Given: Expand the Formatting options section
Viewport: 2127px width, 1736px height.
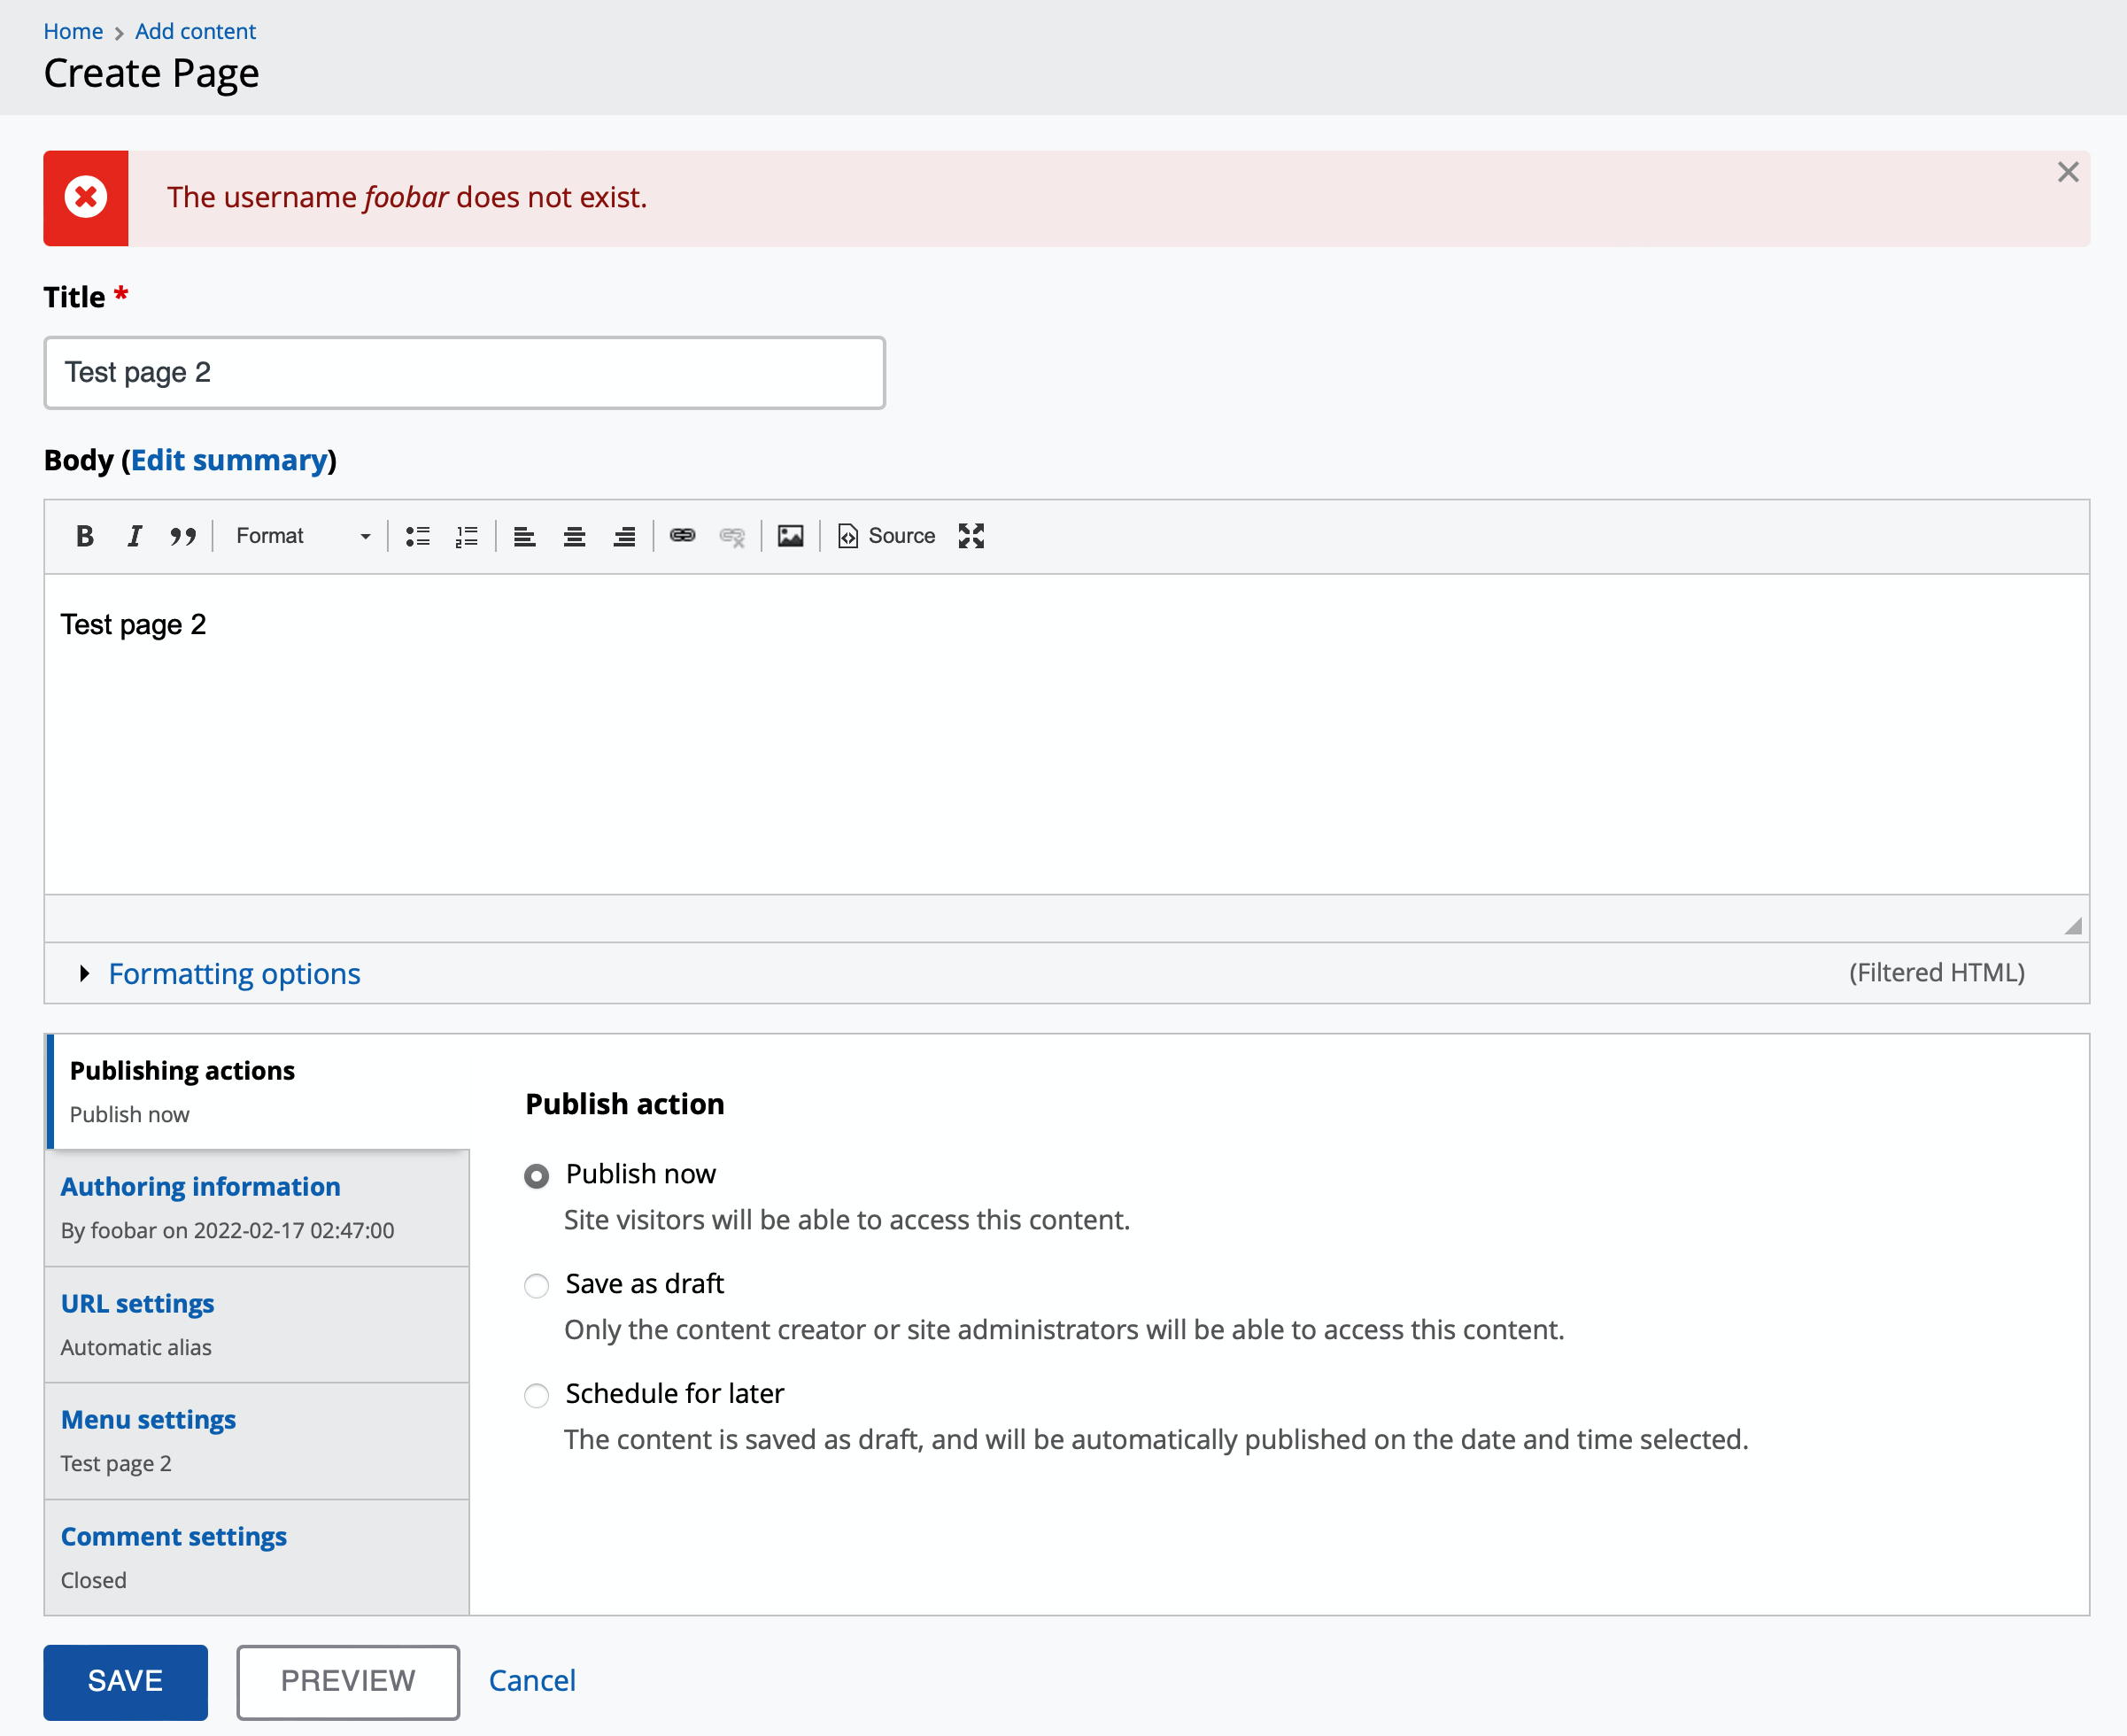Looking at the screenshot, I should click(x=234, y=973).
